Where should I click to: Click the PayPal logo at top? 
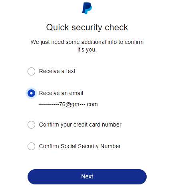pyautogui.click(x=87, y=8)
